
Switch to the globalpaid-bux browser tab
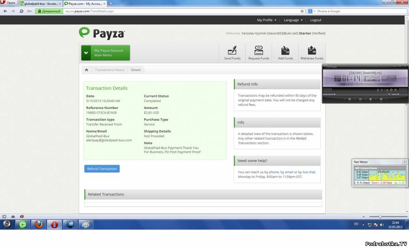click(40, 3)
